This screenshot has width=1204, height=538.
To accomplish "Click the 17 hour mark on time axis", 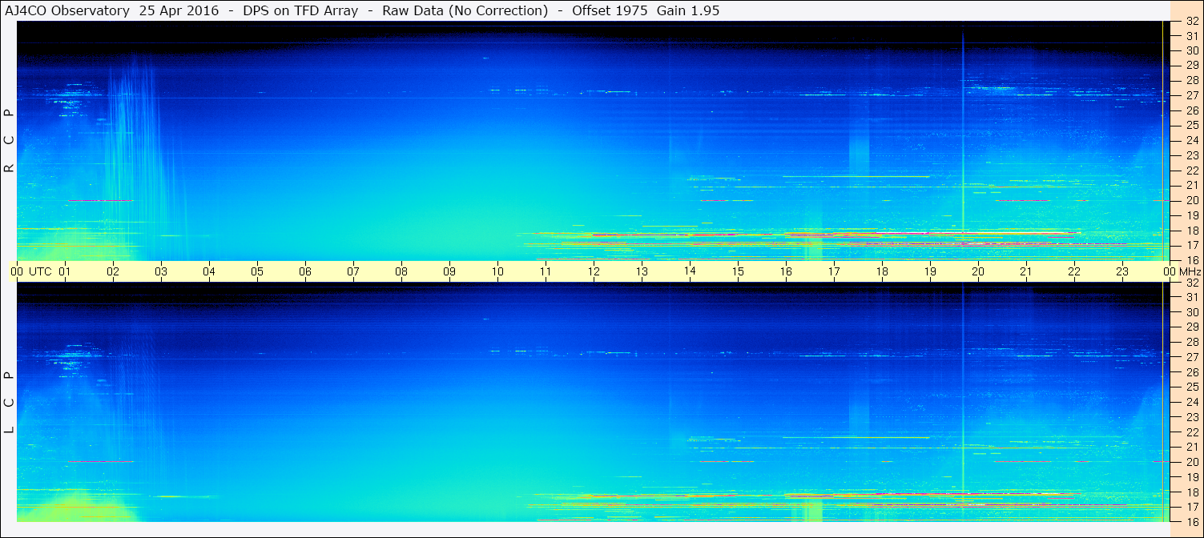I will (x=834, y=271).
